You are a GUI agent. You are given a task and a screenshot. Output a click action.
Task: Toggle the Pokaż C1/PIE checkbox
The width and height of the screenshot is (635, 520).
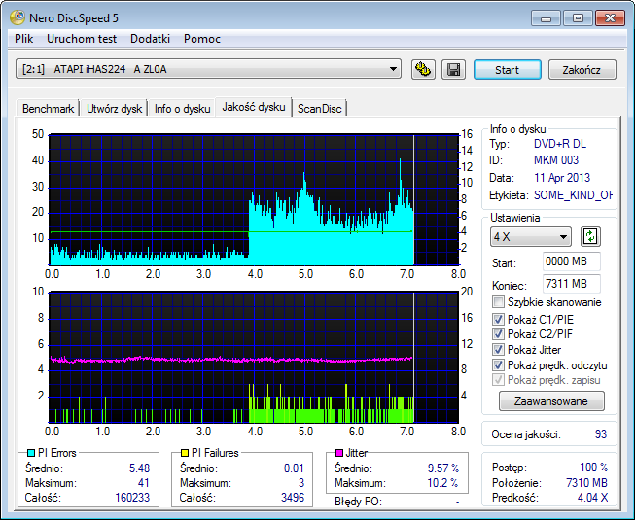498,319
